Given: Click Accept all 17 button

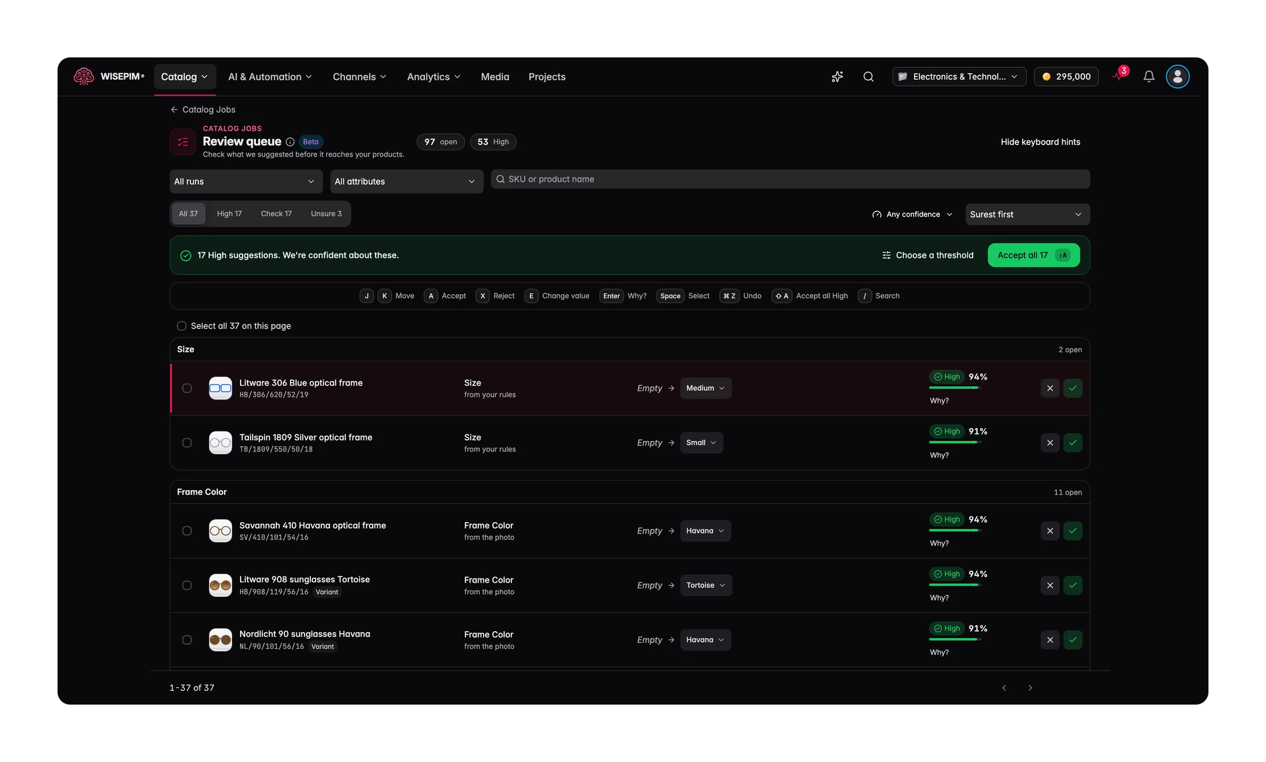Looking at the screenshot, I should point(1033,255).
